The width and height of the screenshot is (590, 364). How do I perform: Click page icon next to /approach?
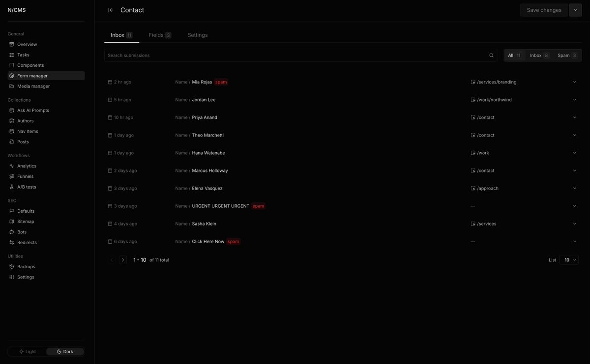click(x=473, y=188)
